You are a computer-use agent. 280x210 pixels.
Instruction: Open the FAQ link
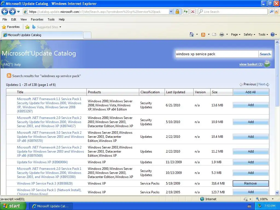(x=7, y=65)
